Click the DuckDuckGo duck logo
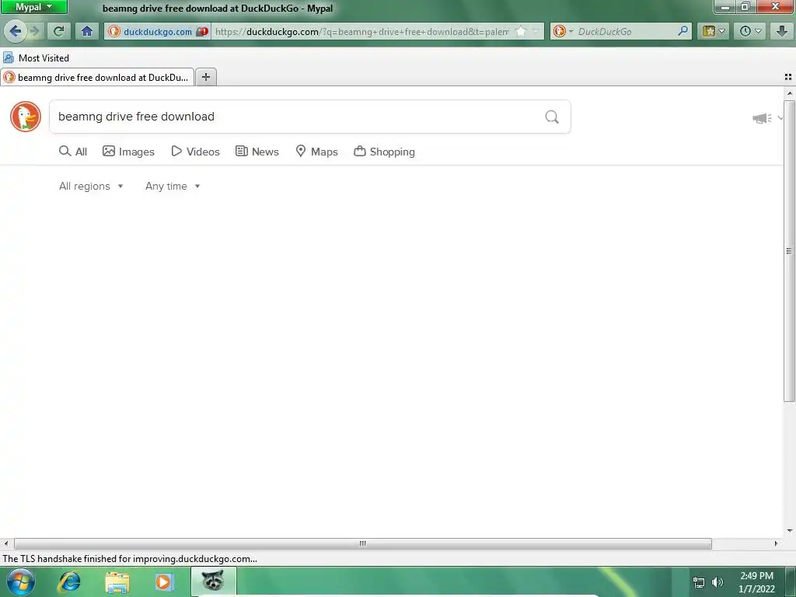 tap(26, 117)
